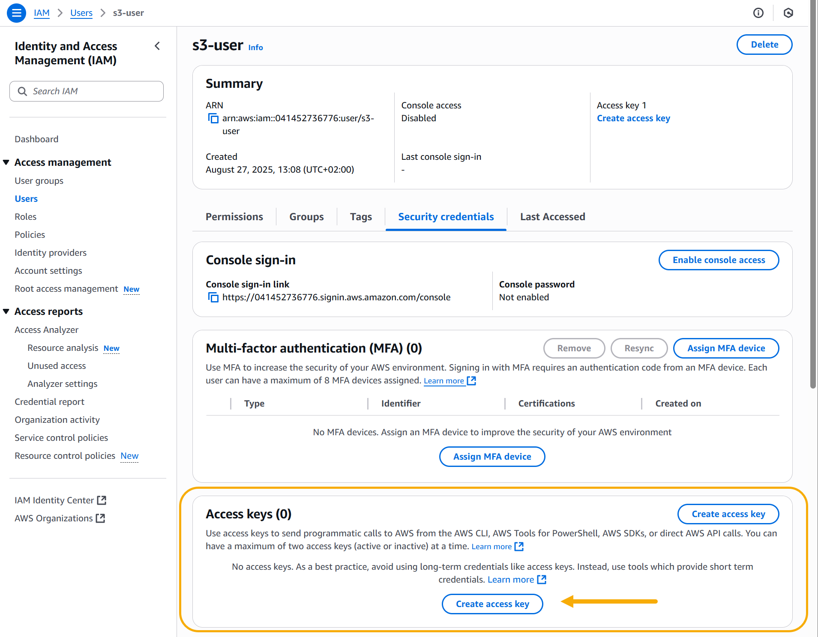This screenshot has height=637, width=818.
Task: Click the hexagon settings icon in header
Action: 788,13
